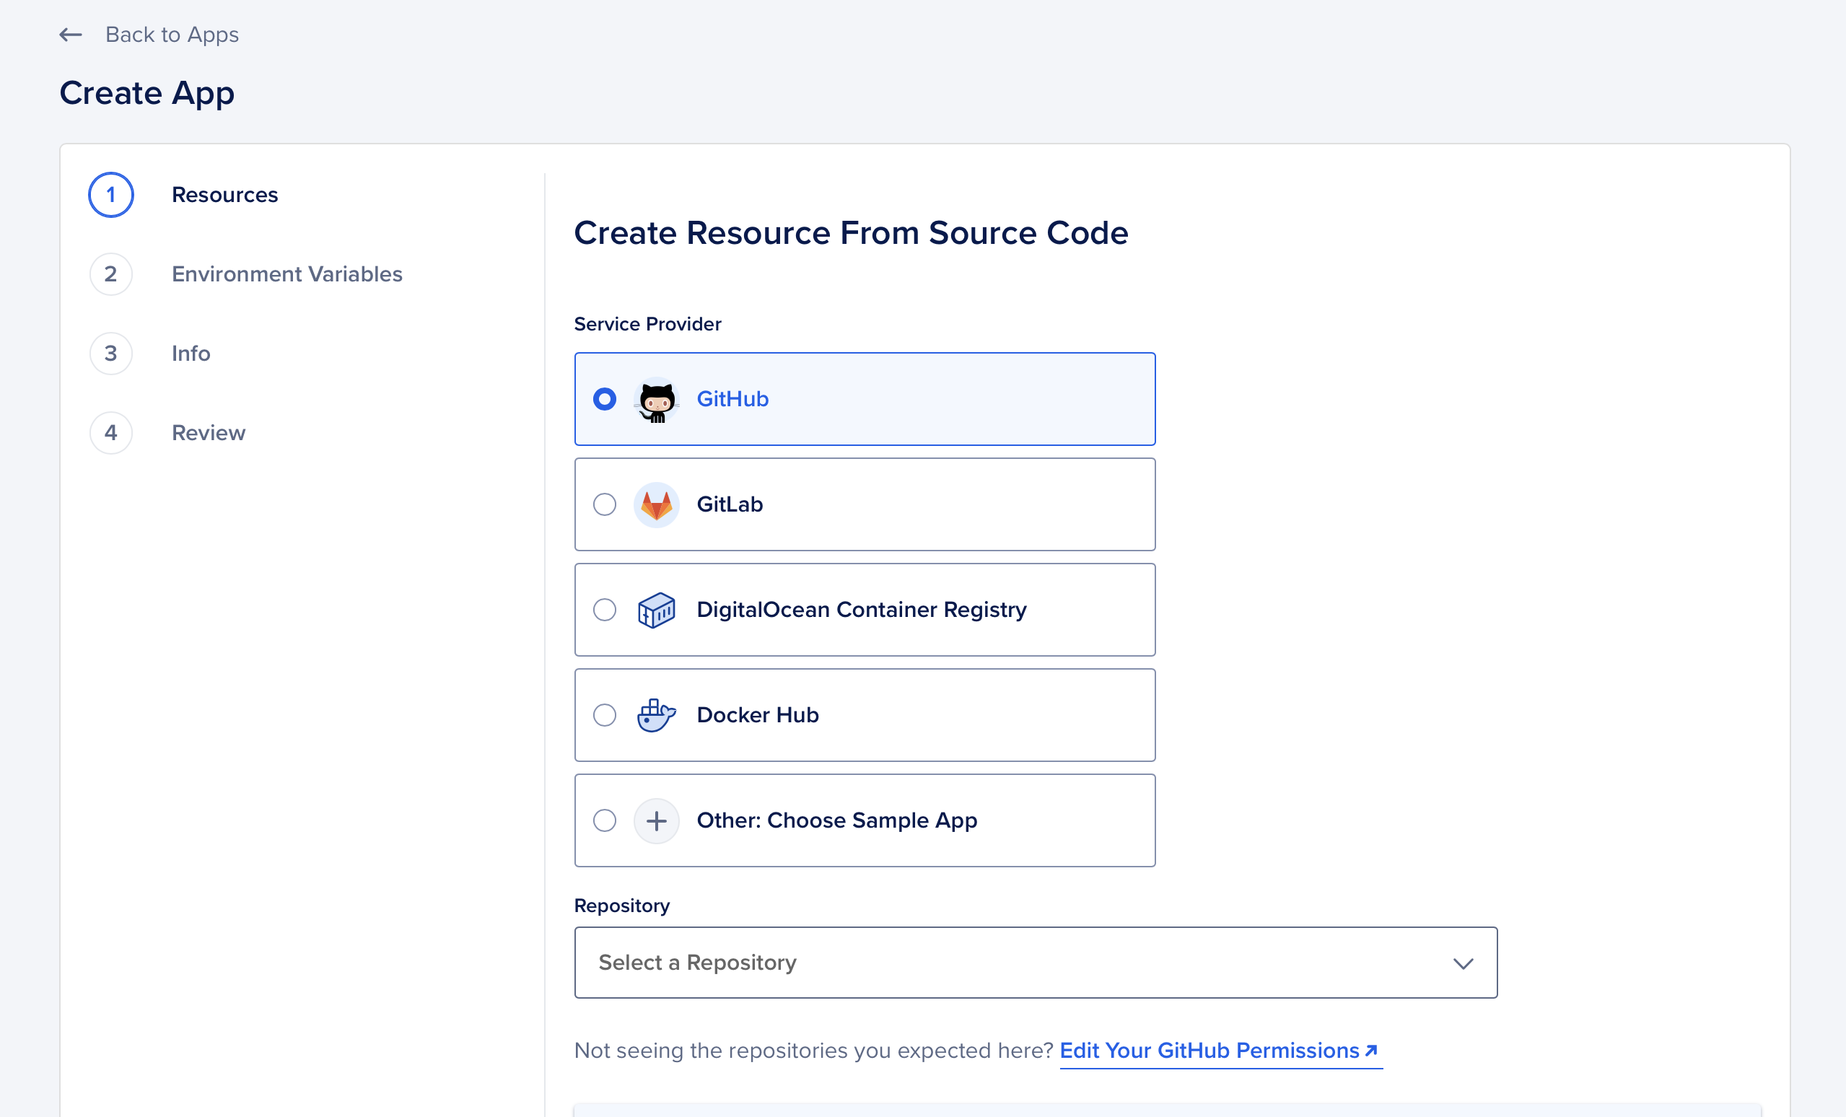Open Edit Your GitHub Permissions link
Viewport: 1846px width, 1117px height.
click(1220, 1051)
